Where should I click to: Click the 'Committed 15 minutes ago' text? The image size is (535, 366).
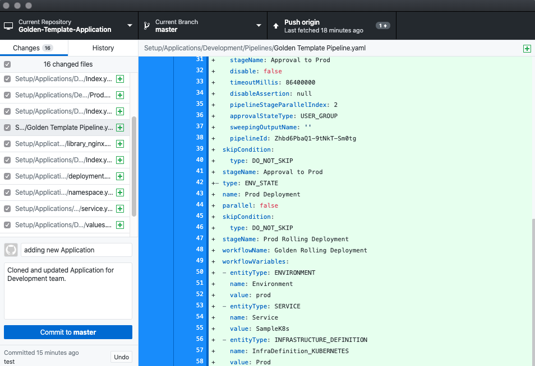(x=41, y=353)
